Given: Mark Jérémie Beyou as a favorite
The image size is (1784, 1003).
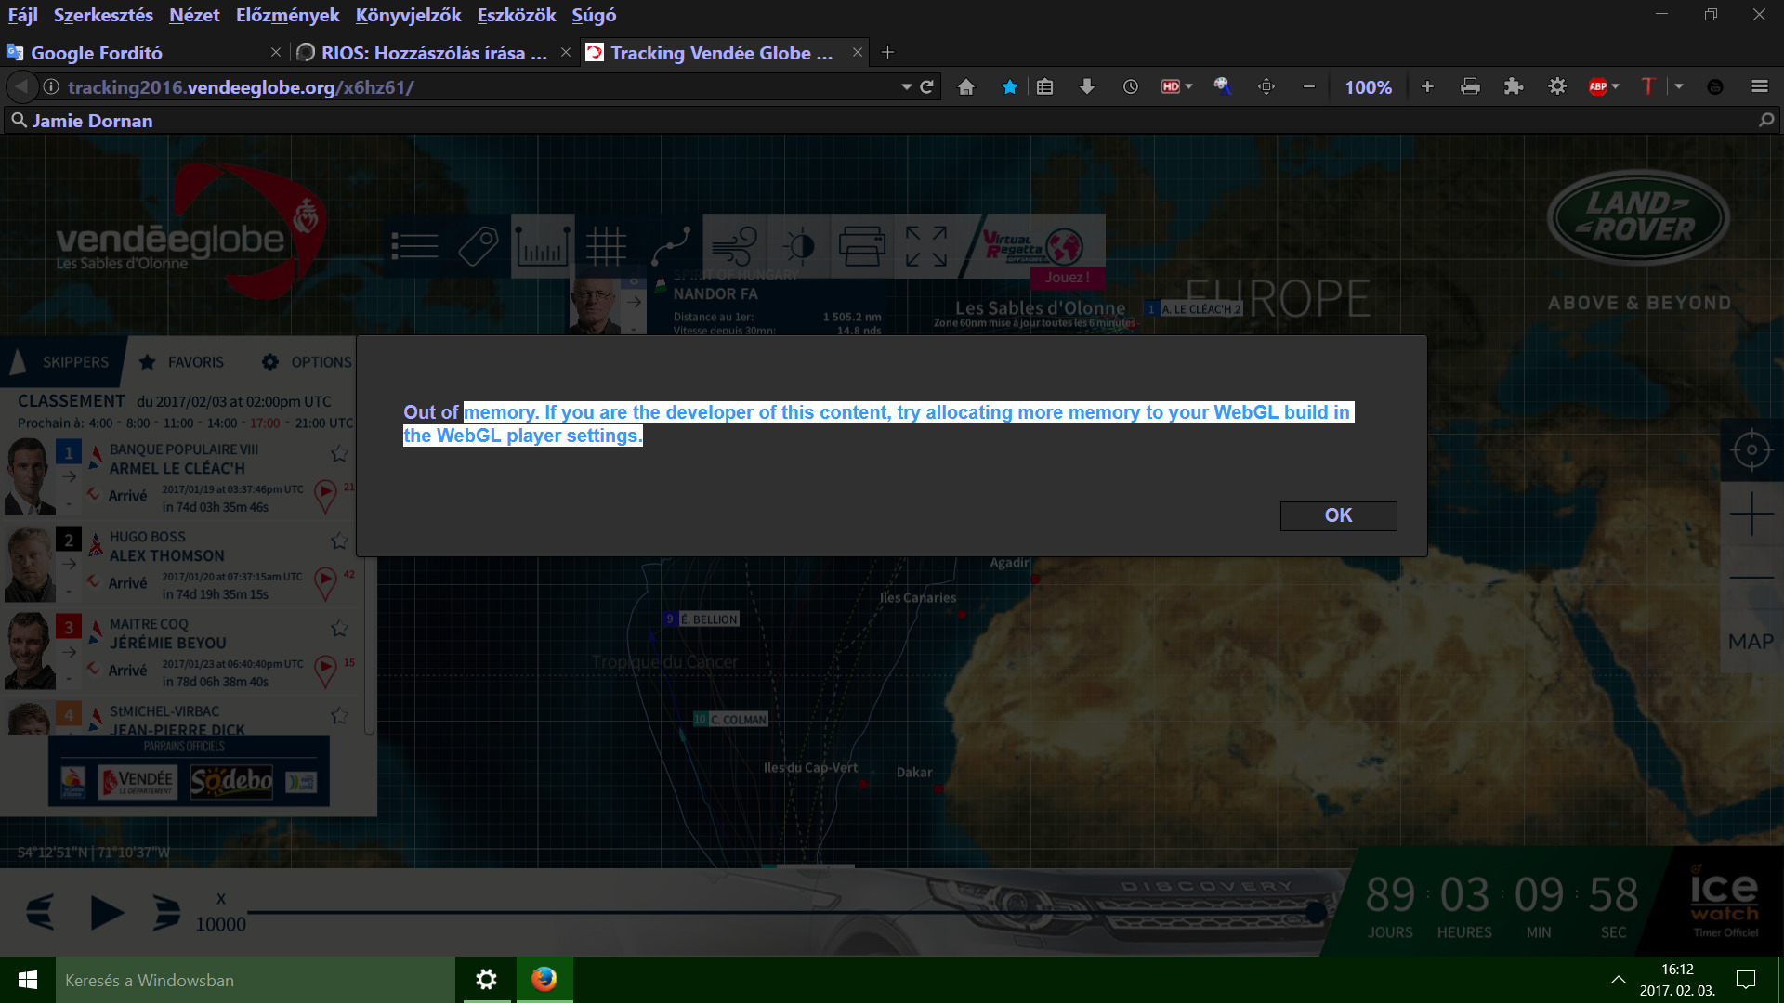Looking at the screenshot, I should point(339,628).
